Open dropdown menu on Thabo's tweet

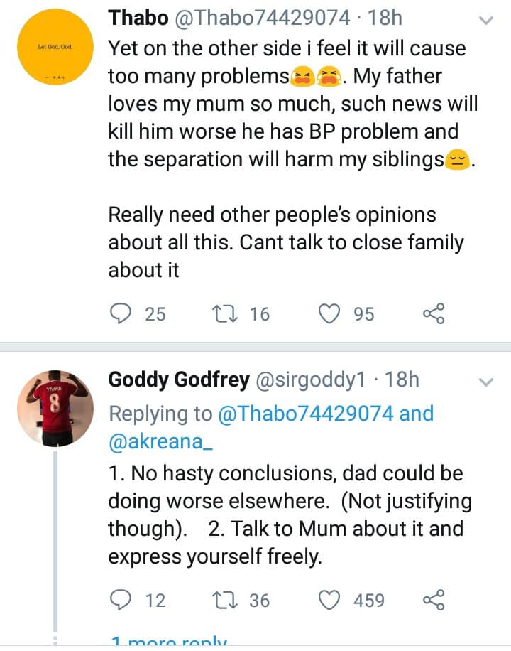tap(486, 21)
